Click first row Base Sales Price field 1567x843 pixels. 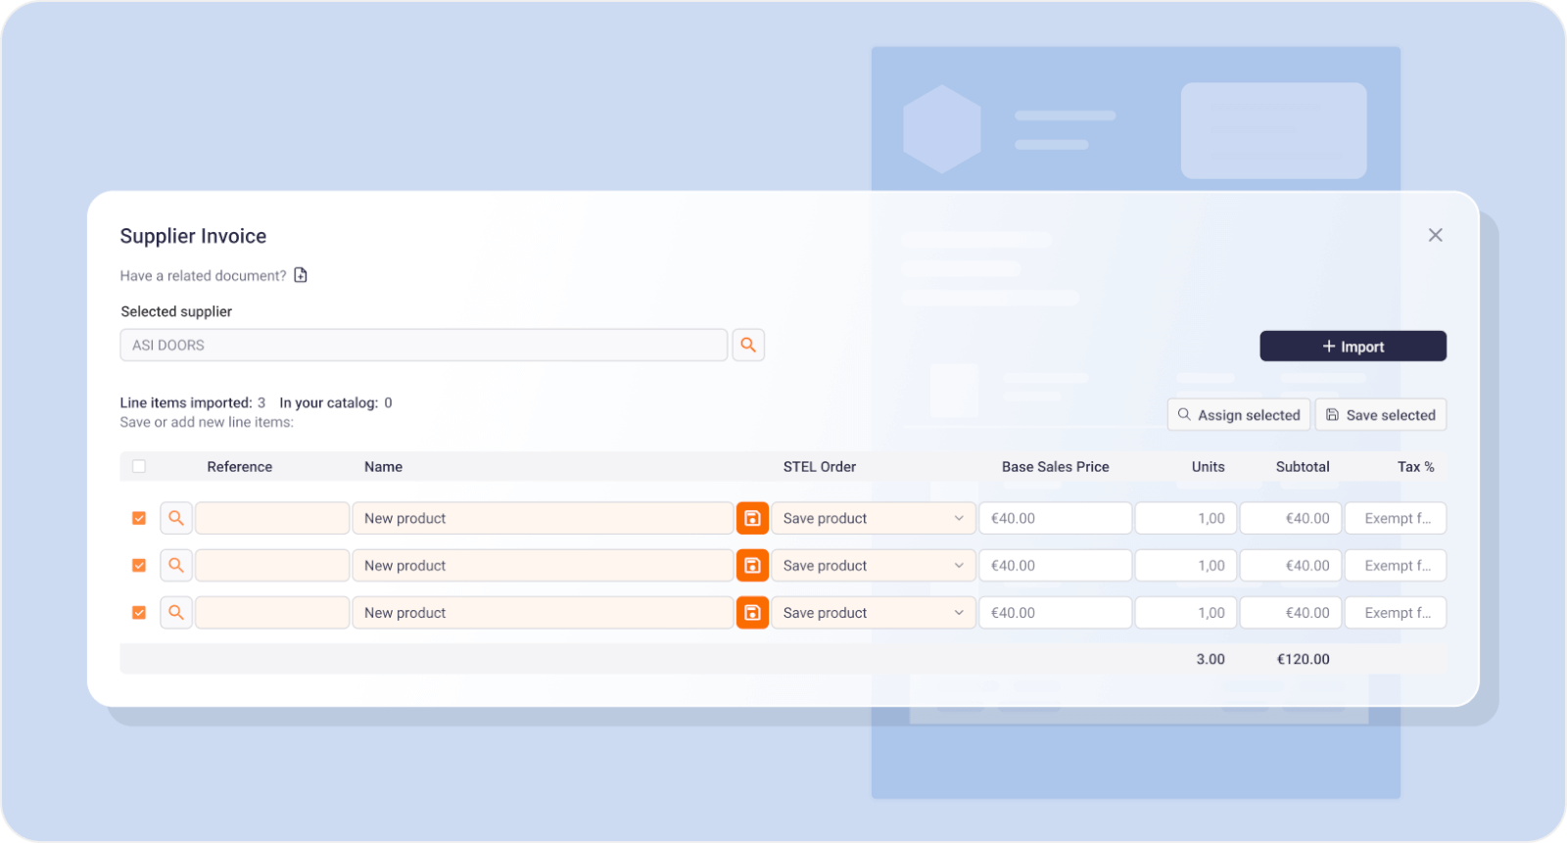(1055, 518)
